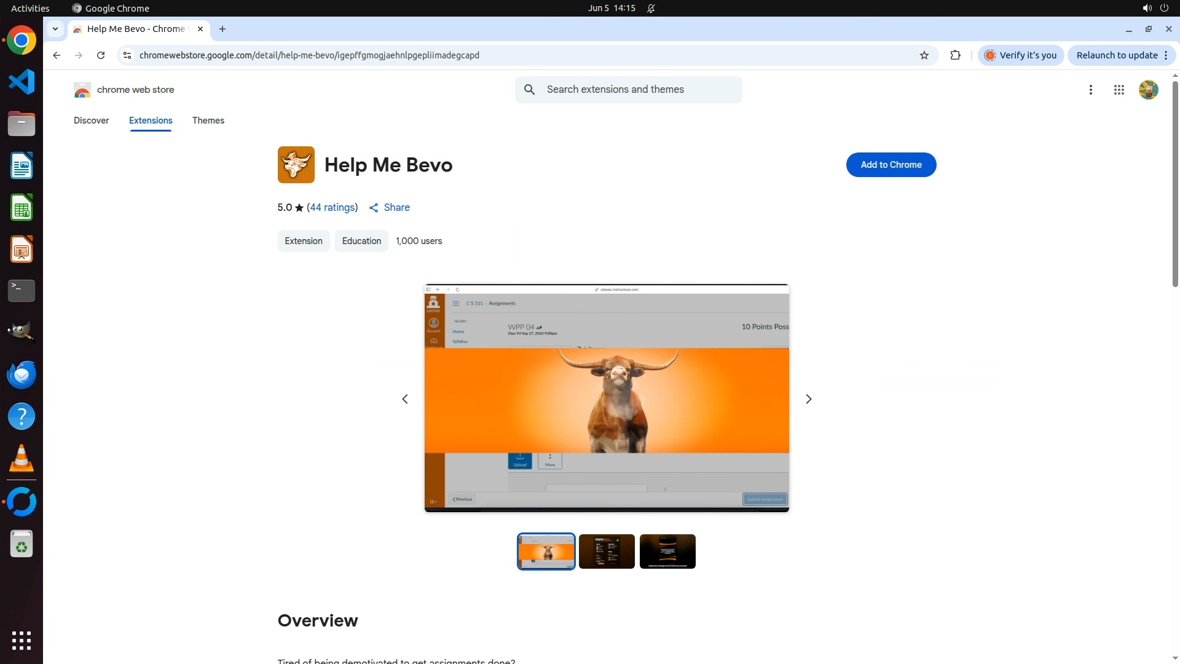Open Google apps grid icon

coord(1119,90)
